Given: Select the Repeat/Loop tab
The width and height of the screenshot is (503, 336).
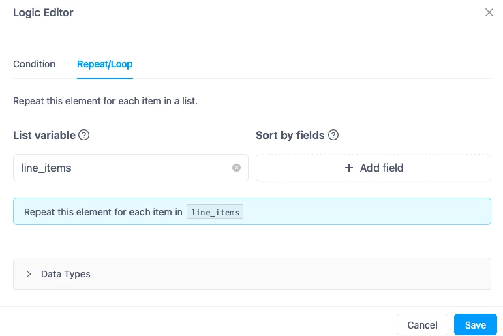Looking at the screenshot, I should pyautogui.click(x=105, y=64).
